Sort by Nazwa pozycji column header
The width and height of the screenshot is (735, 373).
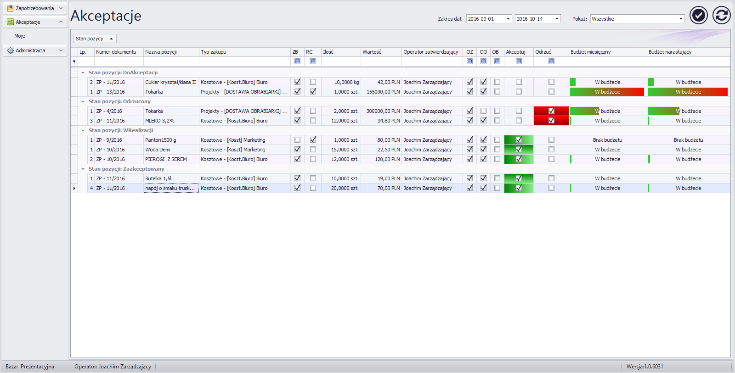[171, 52]
